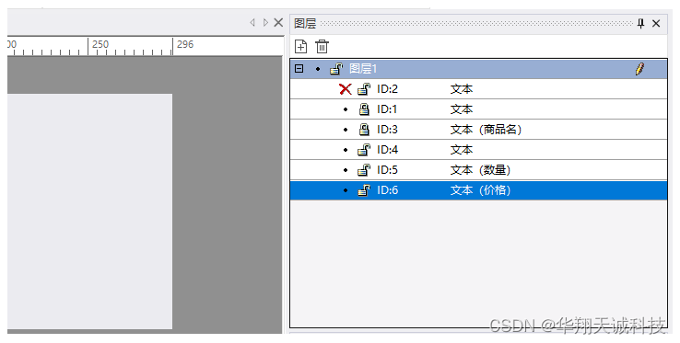This screenshot has width=680, height=343.
Task: Collapse the 图层1 layer group
Action: click(299, 68)
